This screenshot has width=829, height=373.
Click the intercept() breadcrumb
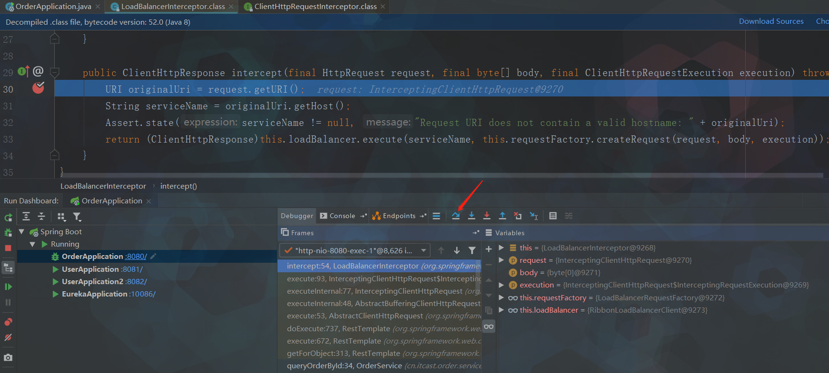pos(178,186)
